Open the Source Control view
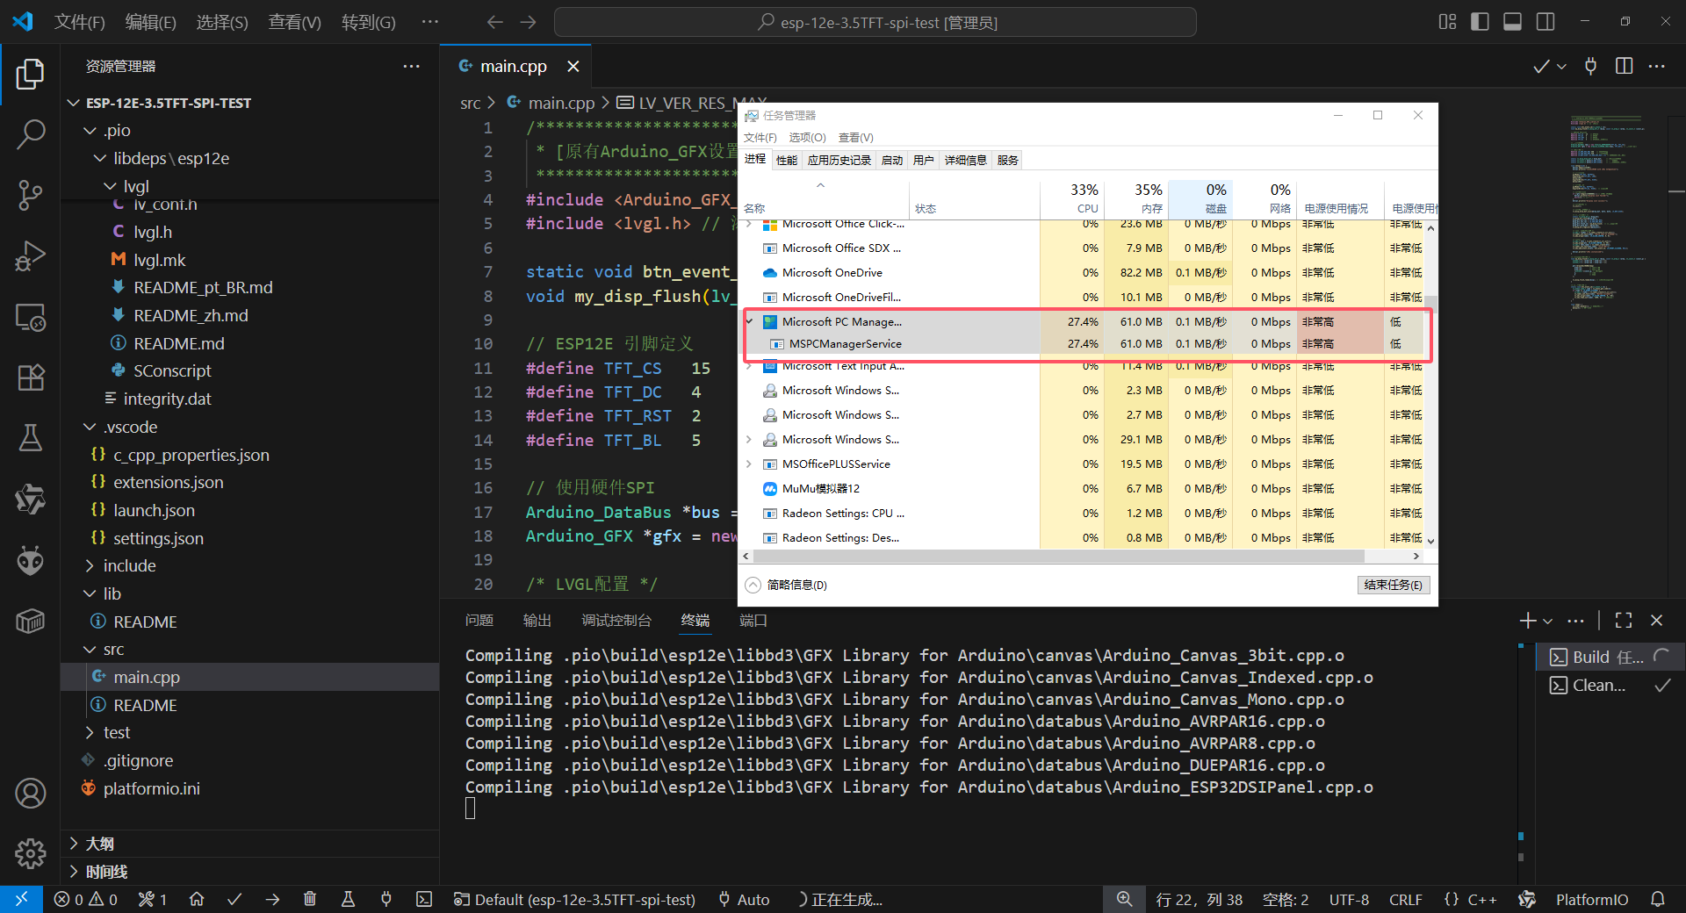This screenshot has height=913, width=1686. tap(30, 195)
